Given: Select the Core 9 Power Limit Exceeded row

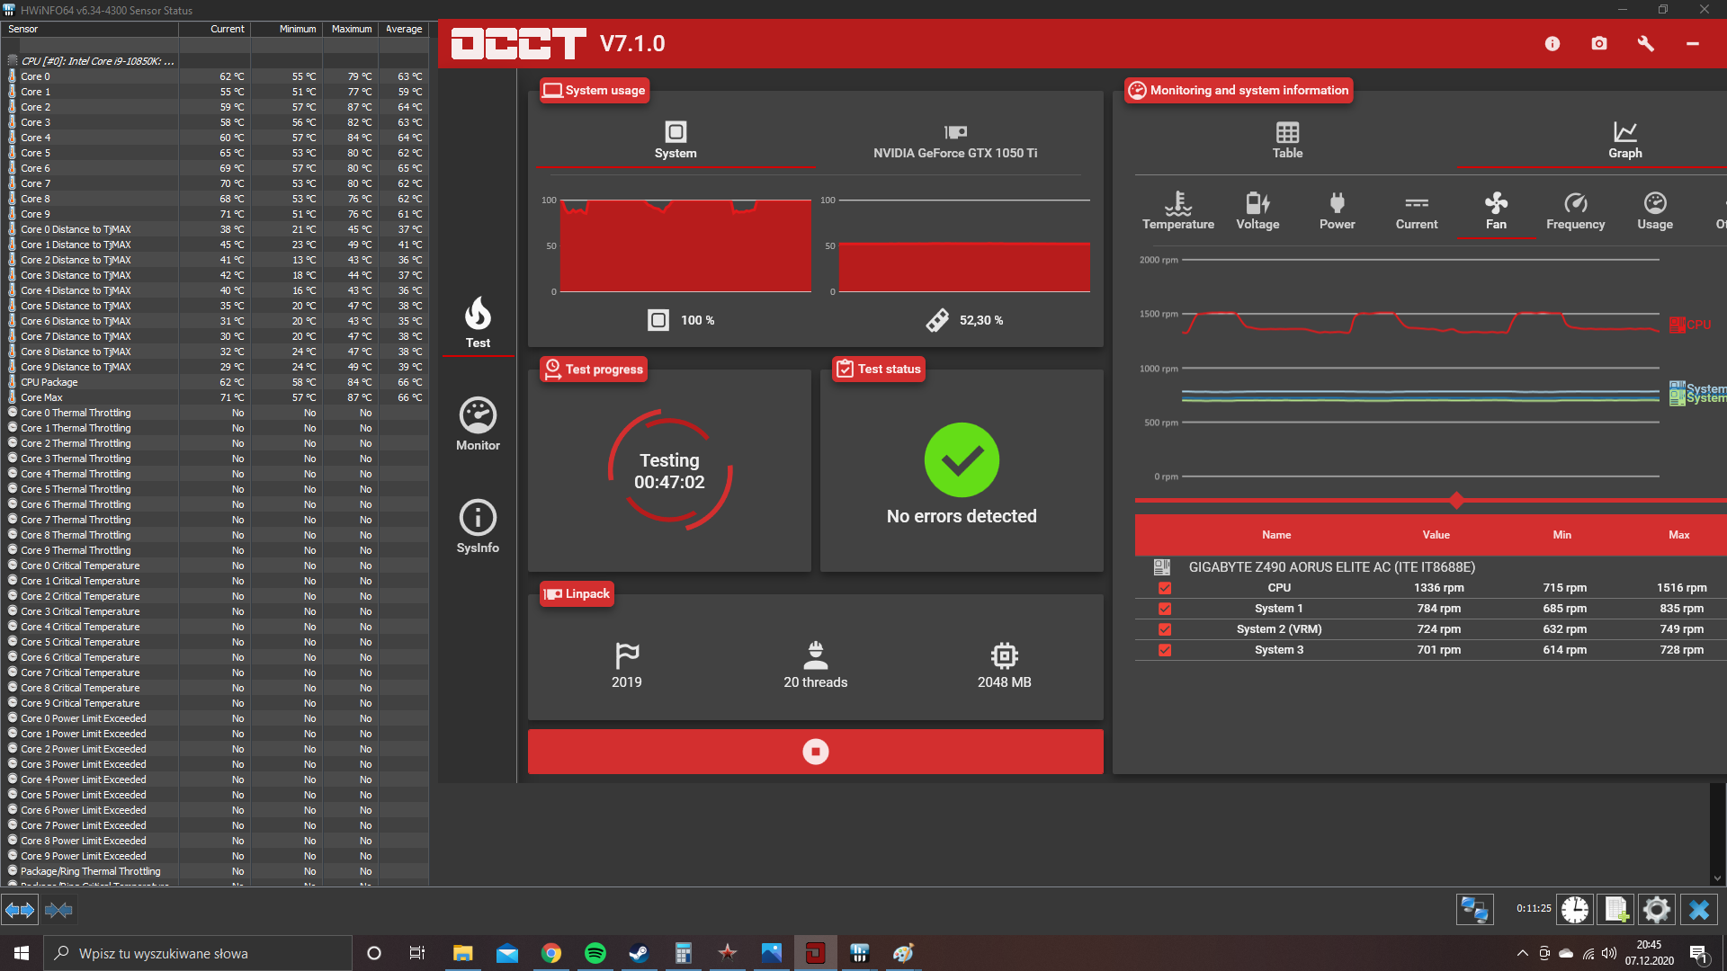Looking at the screenshot, I should tap(214, 856).
